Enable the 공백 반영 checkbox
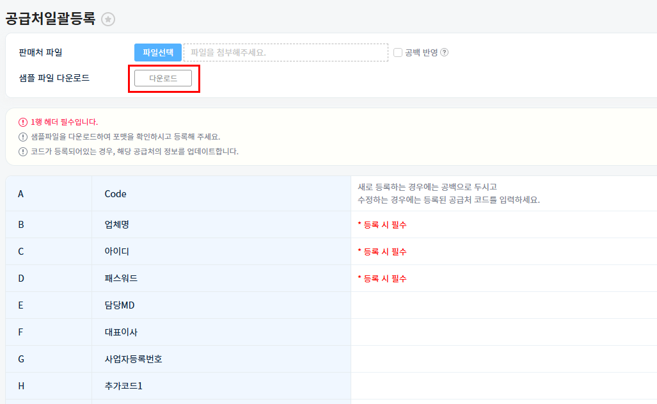This screenshot has width=657, height=404. 397,53
